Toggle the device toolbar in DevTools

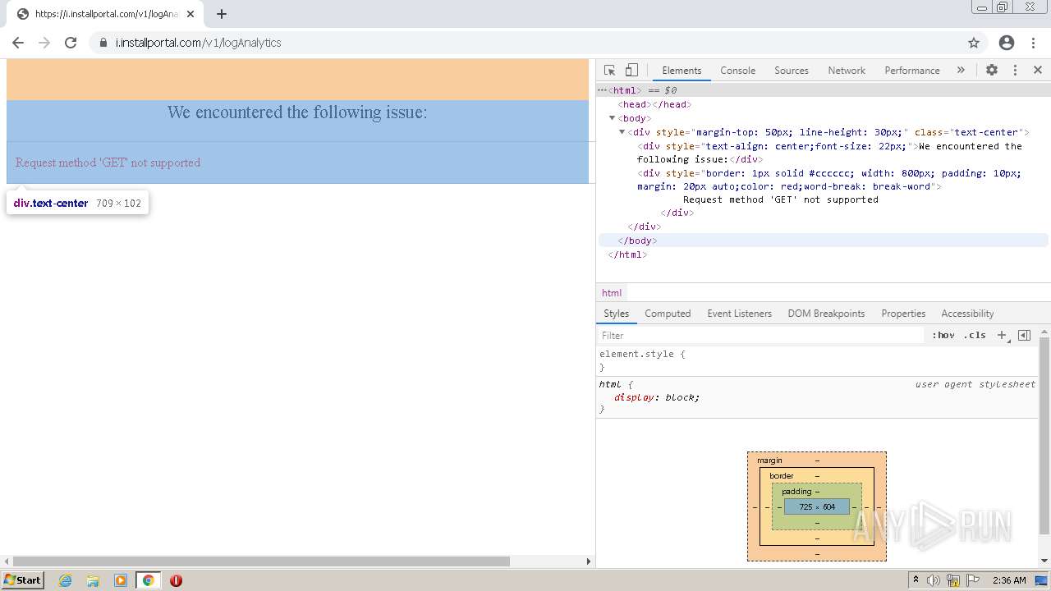[631, 71]
